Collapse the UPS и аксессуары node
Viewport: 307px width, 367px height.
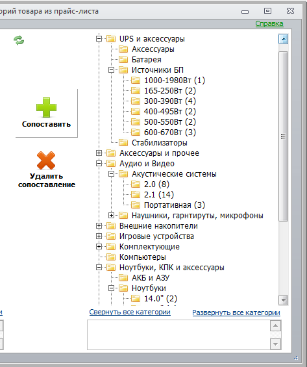99,38
